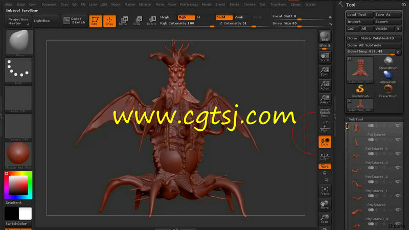Screen dimensions: 409x230
Task: Choose the AlphaBrush tool
Action: point(388,77)
